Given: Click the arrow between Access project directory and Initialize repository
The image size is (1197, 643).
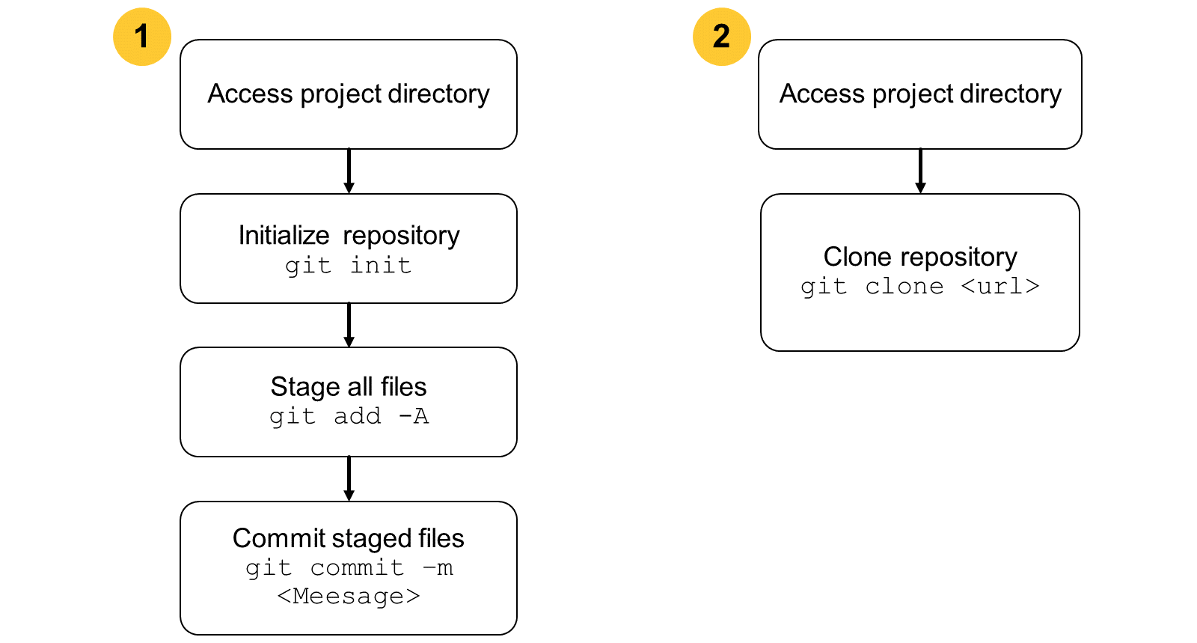Looking at the screenshot, I should 349,171.
